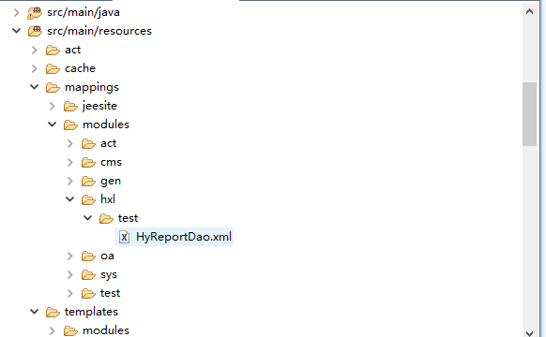Expand the modules folder under templates
The height and width of the screenshot is (337, 546).
point(52,330)
